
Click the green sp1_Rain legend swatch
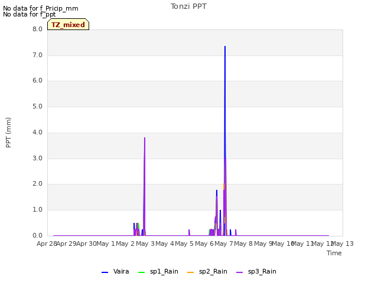click(x=142, y=272)
